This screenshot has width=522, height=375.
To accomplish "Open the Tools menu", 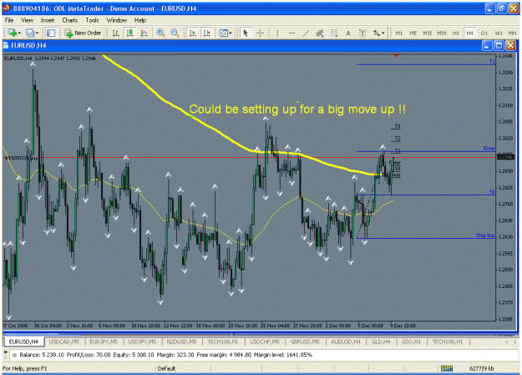I will pyautogui.click(x=92, y=20).
